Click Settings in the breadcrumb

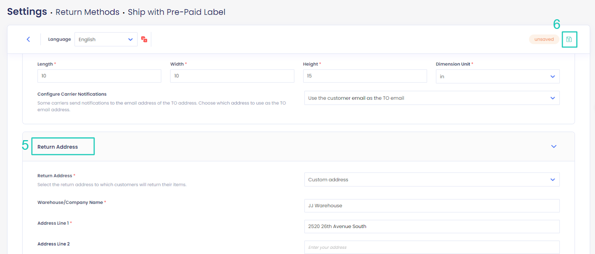27,12
